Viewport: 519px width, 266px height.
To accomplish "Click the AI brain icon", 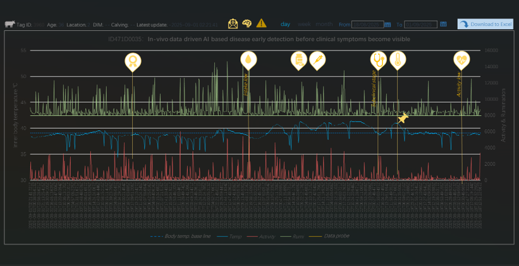I will pyautogui.click(x=247, y=24).
